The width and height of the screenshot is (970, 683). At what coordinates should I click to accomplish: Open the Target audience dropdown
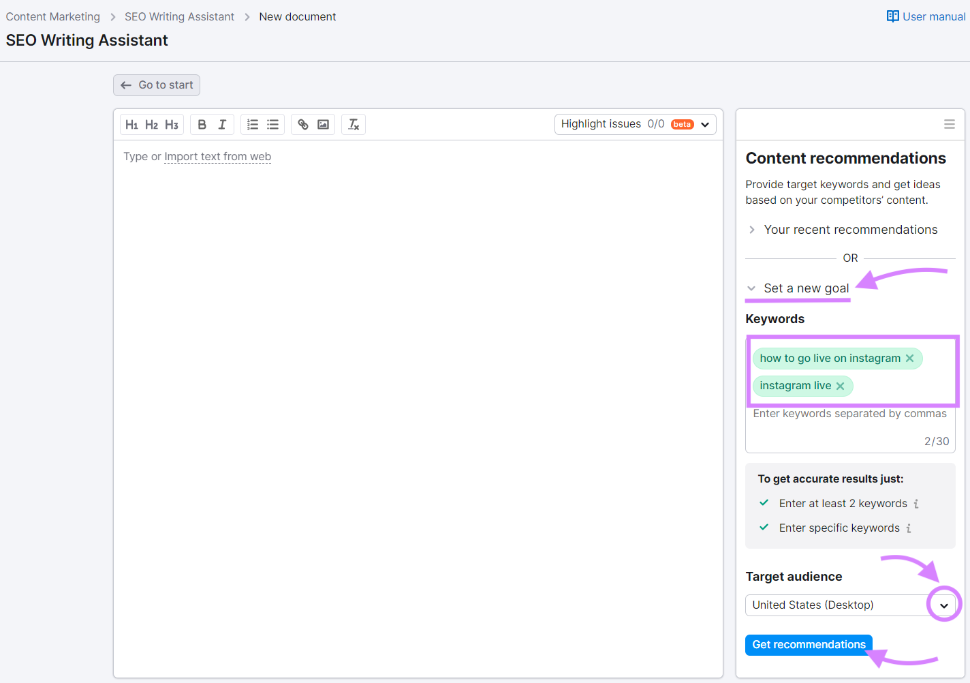pyautogui.click(x=944, y=605)
